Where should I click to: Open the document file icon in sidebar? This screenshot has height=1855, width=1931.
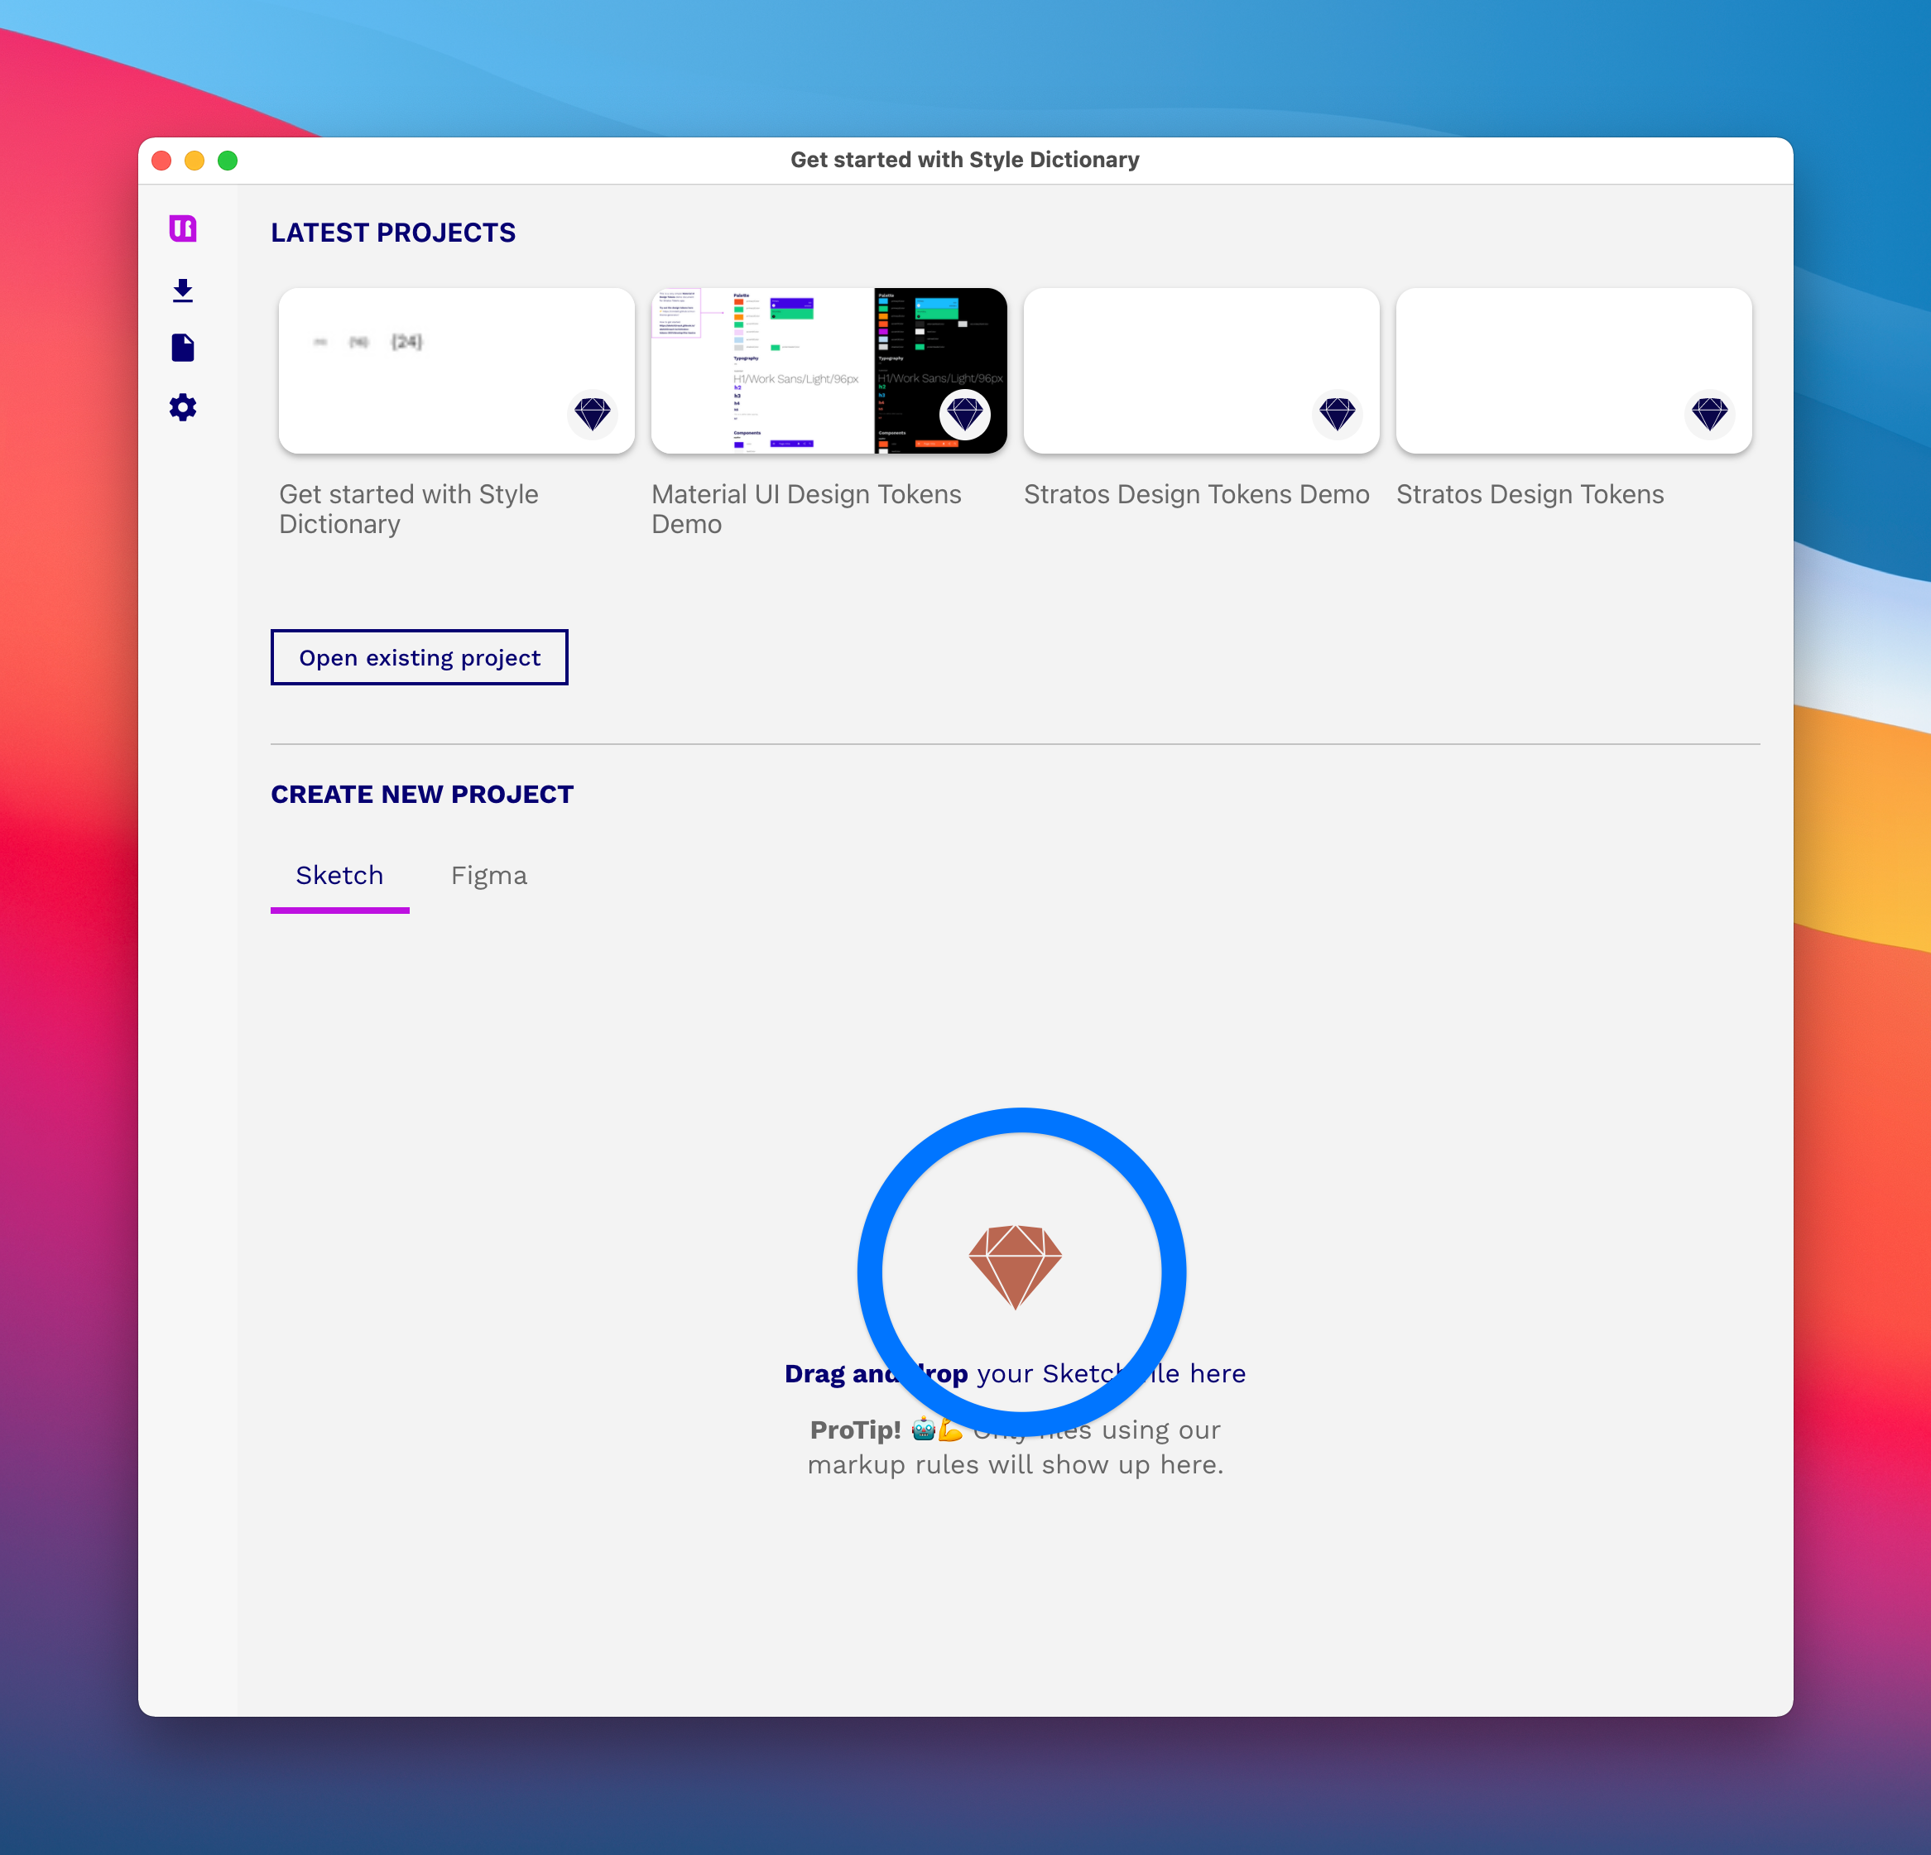(182, 348)
